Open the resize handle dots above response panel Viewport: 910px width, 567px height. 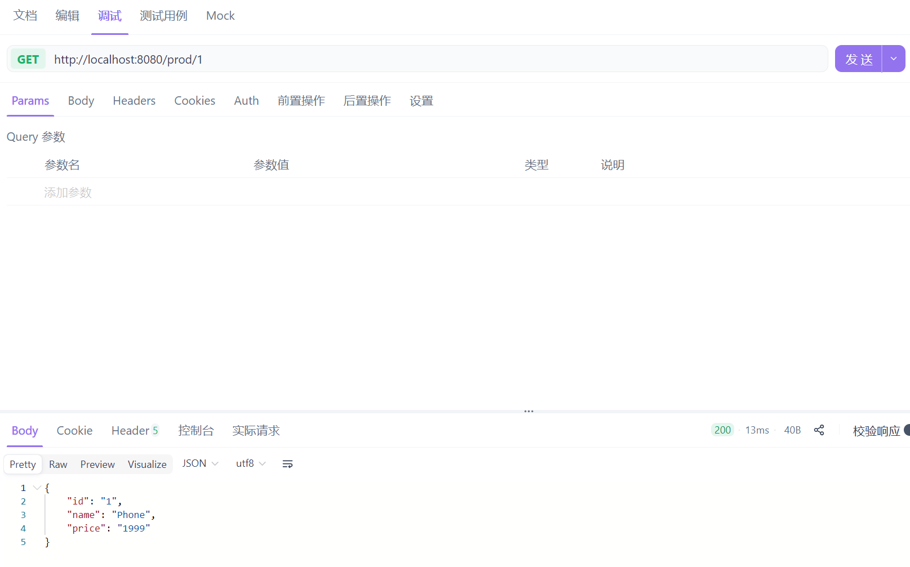click(529, 411)
